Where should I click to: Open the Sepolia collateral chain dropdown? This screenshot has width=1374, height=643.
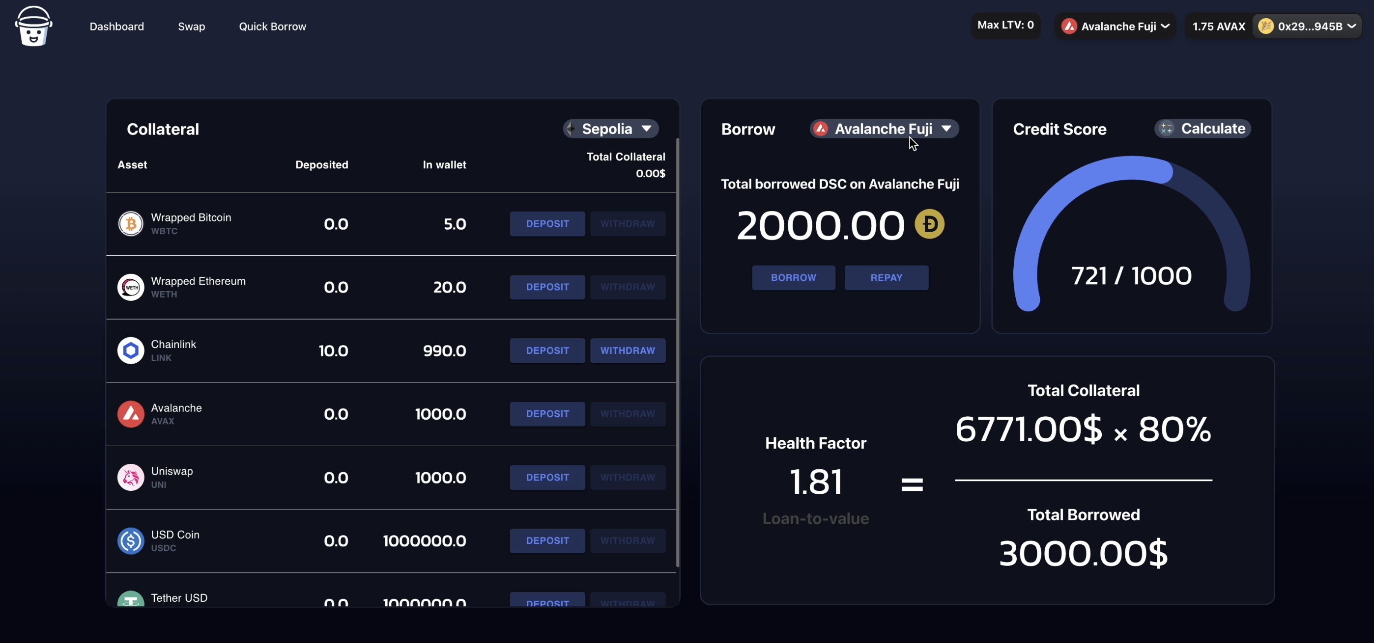click(x=611, y=129)
